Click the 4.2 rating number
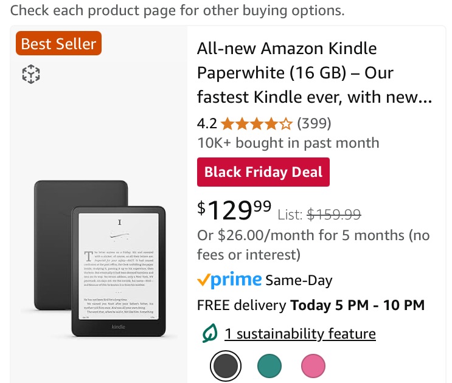The height and width of the screenshot is (383, 452). pyautogui.click(x=207, y=124)
